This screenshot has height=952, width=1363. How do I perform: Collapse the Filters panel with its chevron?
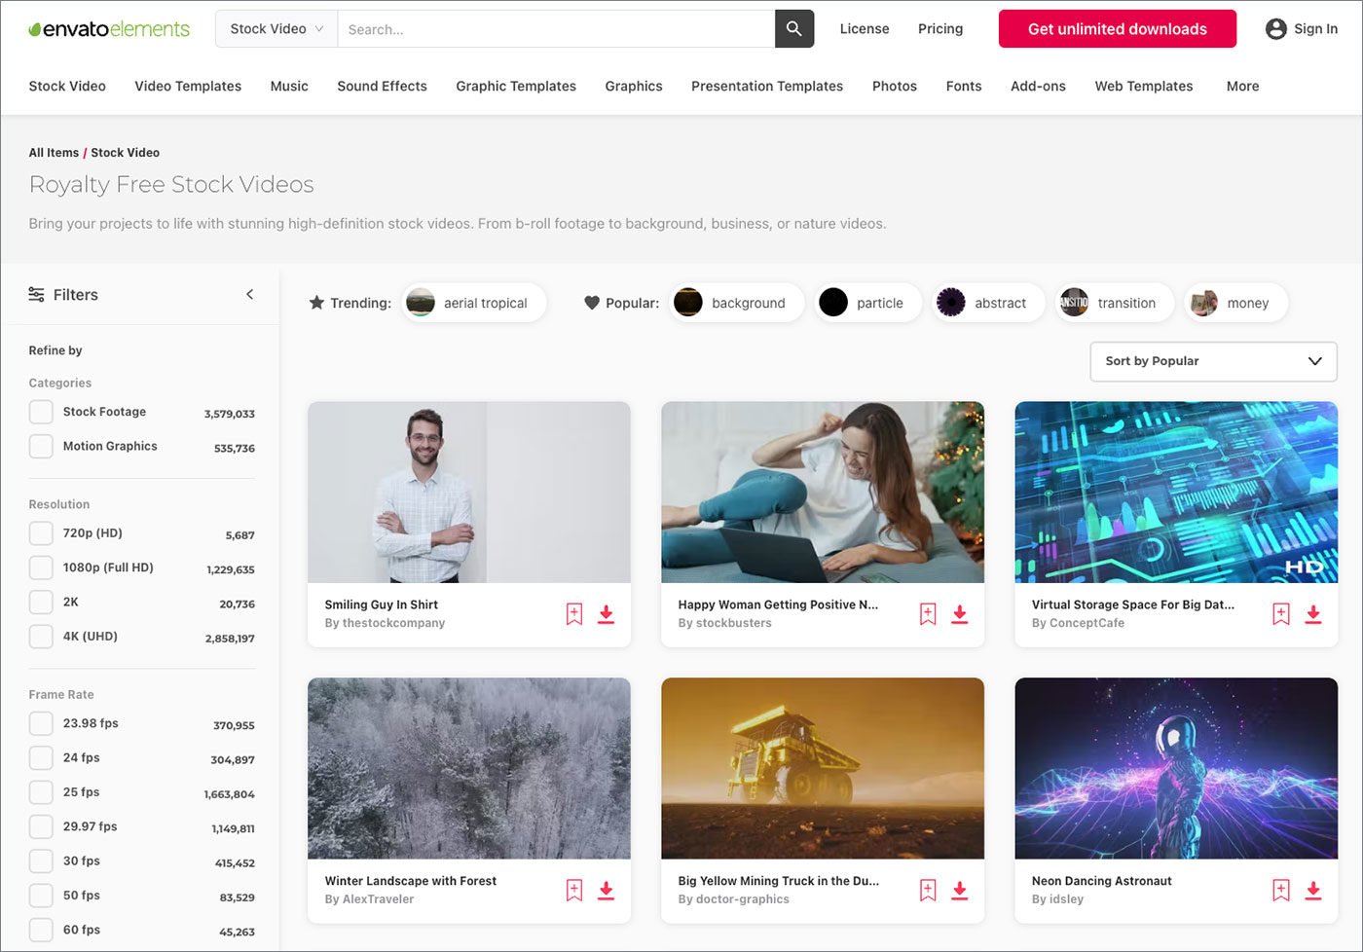pos(249,293)
